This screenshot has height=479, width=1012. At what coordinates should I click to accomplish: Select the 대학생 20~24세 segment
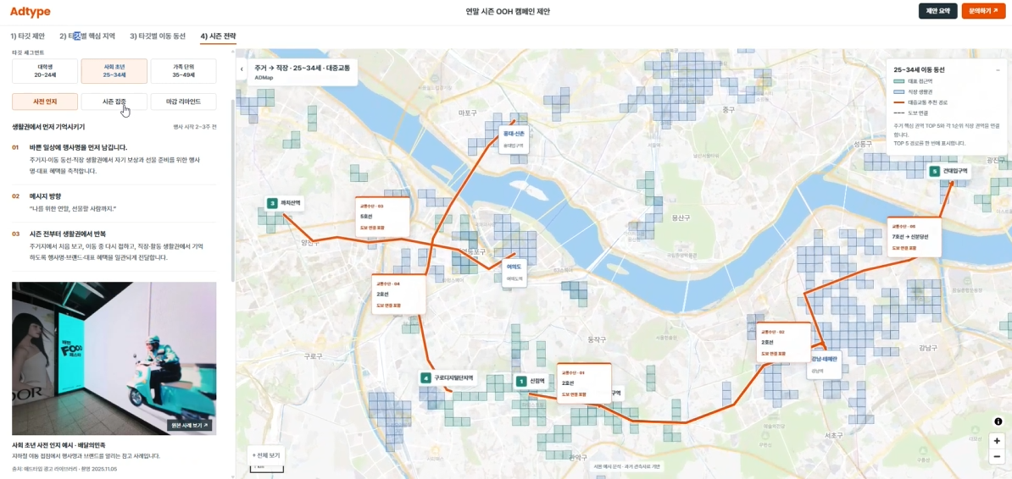click(45, 71)
